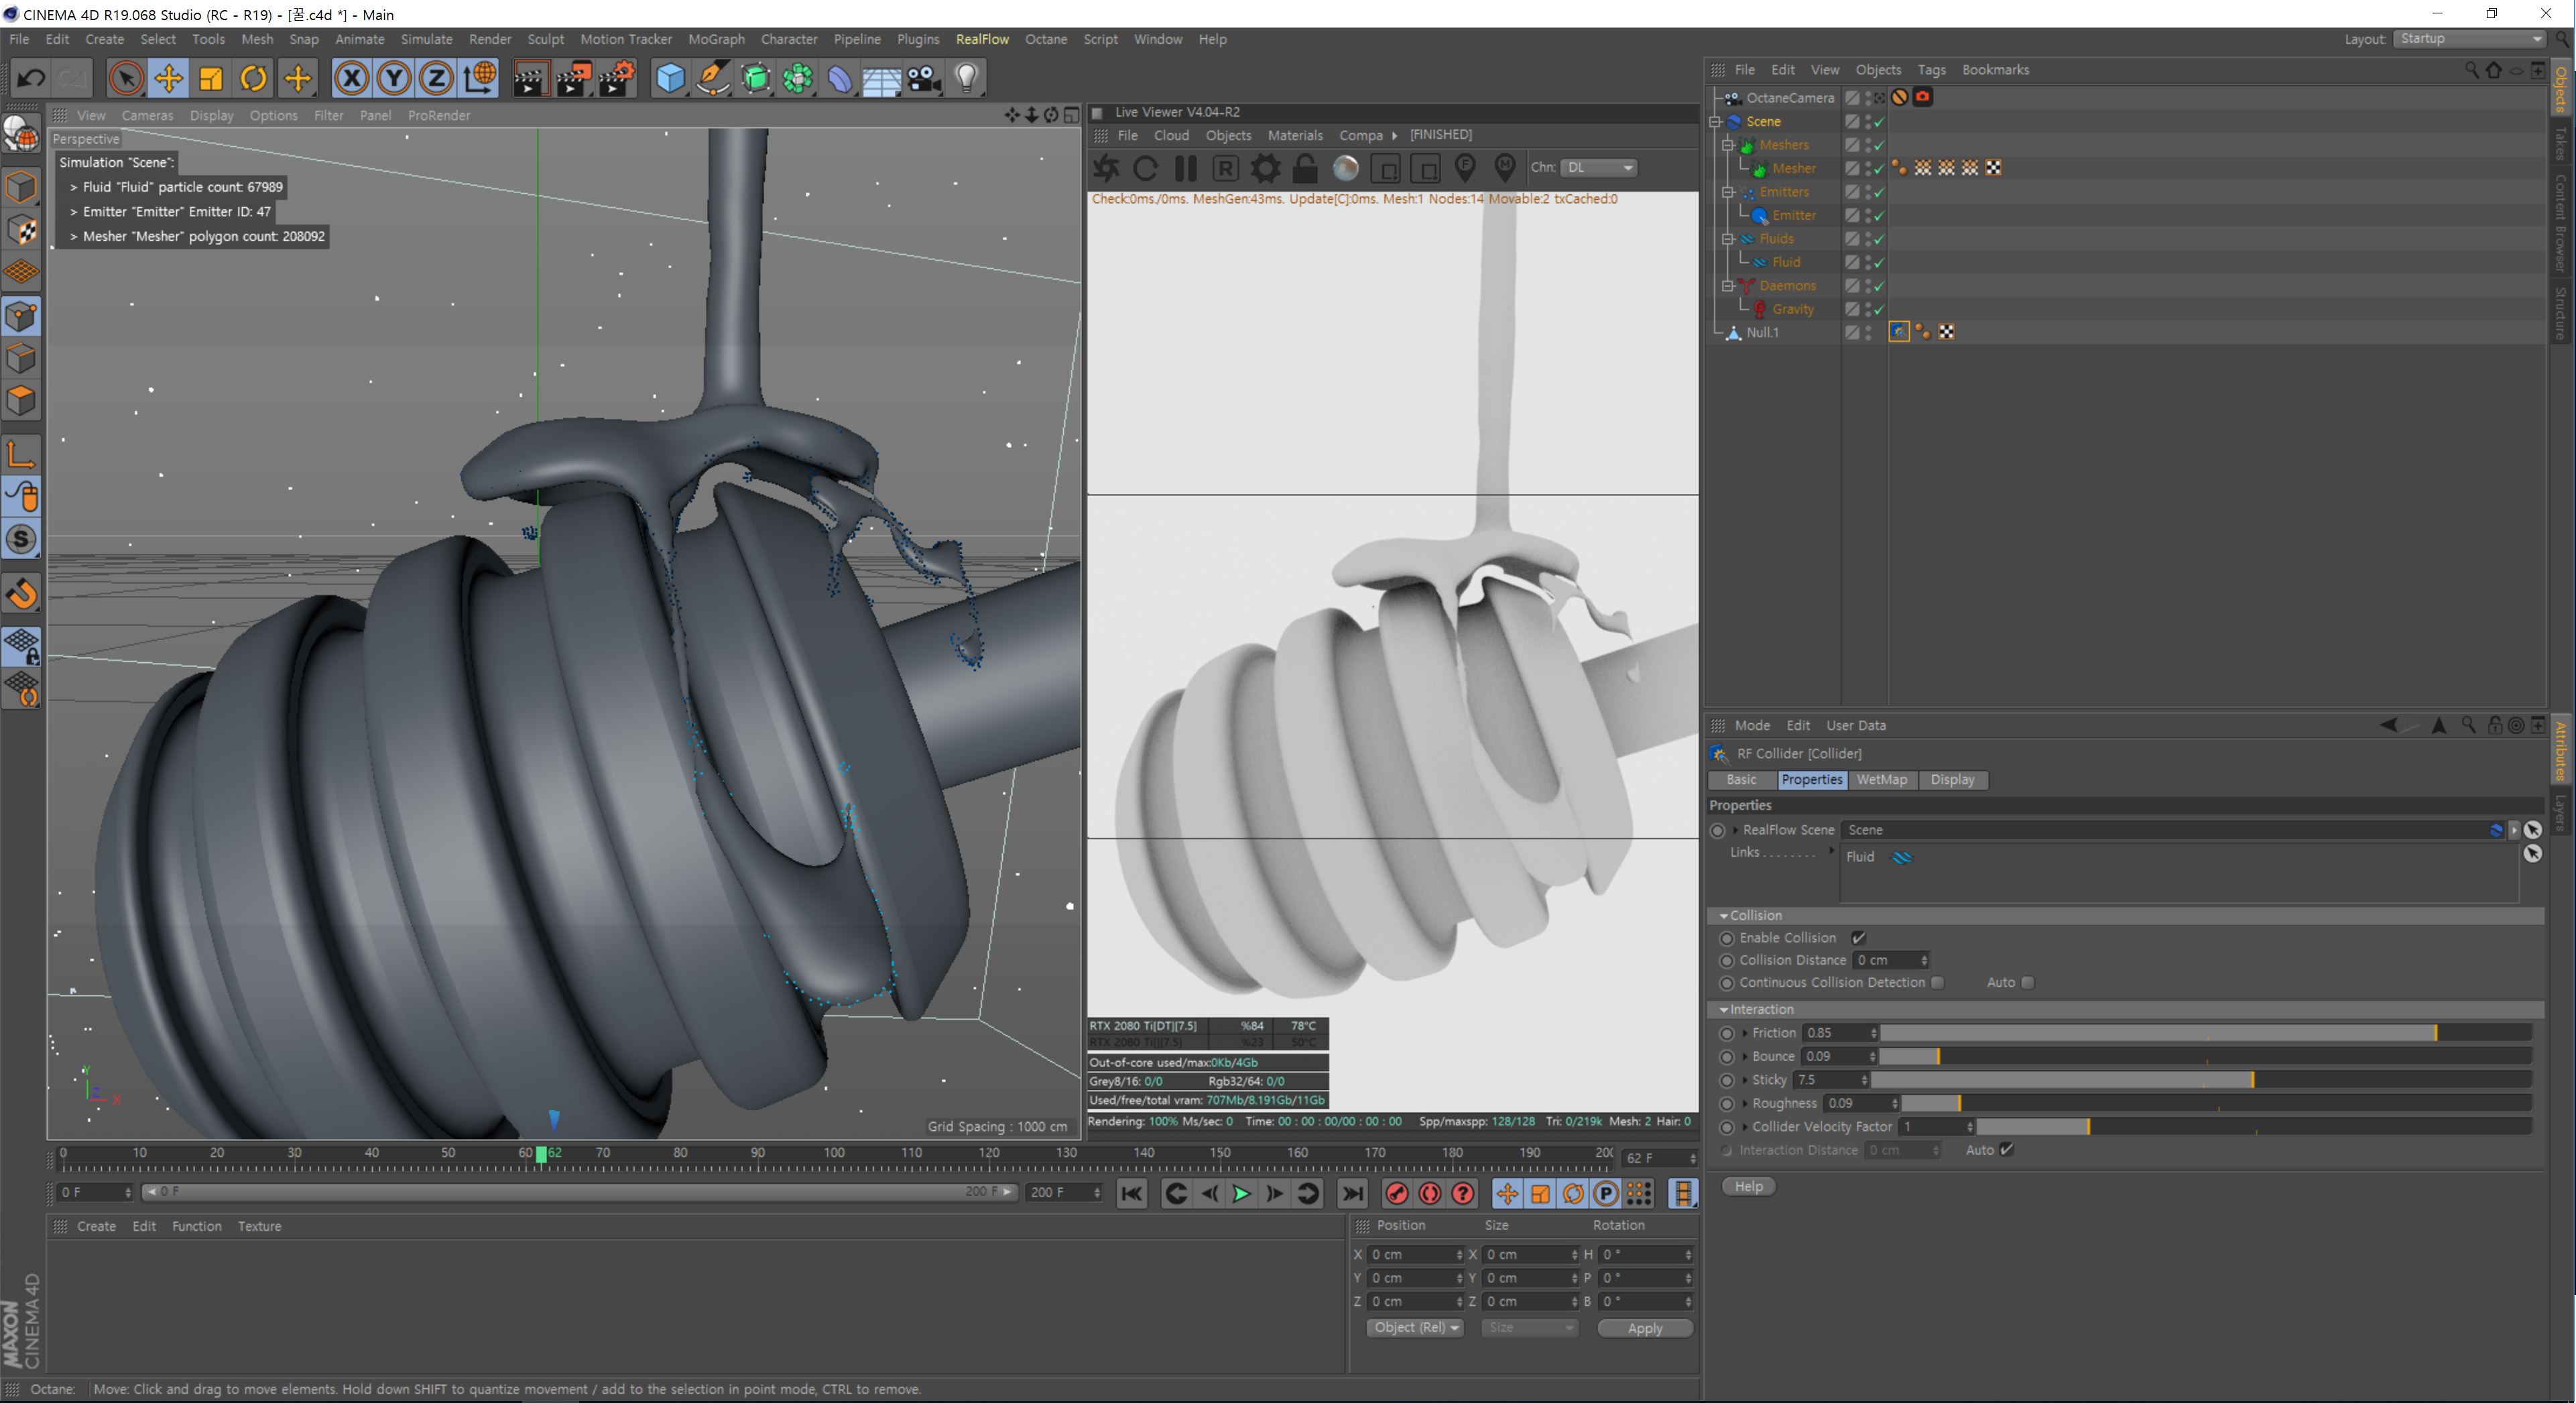Click the Enable Snap magnet icon
Image resolution: width=2576 pixels, height=1403 pixels.
(x=22, y=594)
